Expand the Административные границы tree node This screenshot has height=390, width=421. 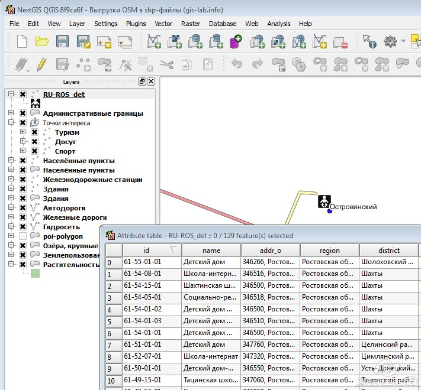(11, 112)
